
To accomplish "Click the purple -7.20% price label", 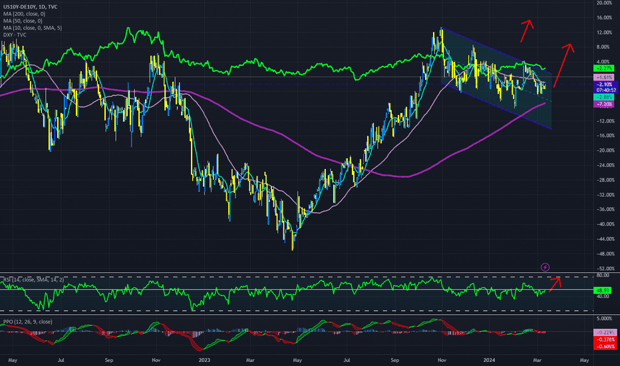I will coord(604,104).
